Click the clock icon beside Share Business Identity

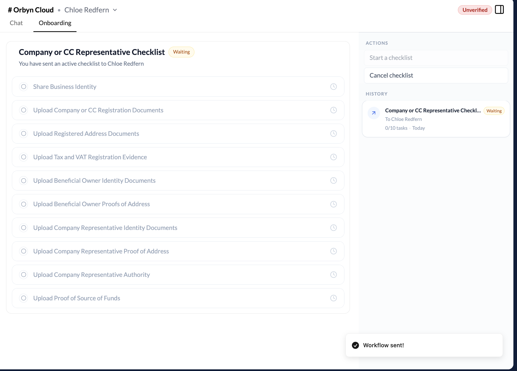(x=333, y=86)
